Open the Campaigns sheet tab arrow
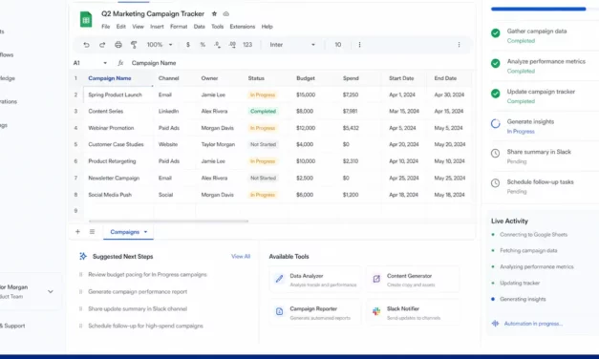The width and height of the screenshot is (599, 359). click(145, 232)
